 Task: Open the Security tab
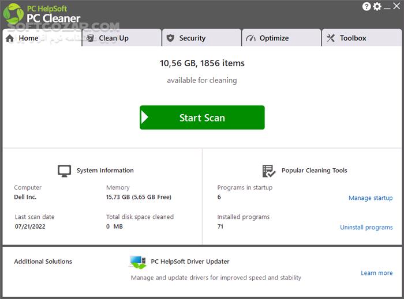click(202, 38)
